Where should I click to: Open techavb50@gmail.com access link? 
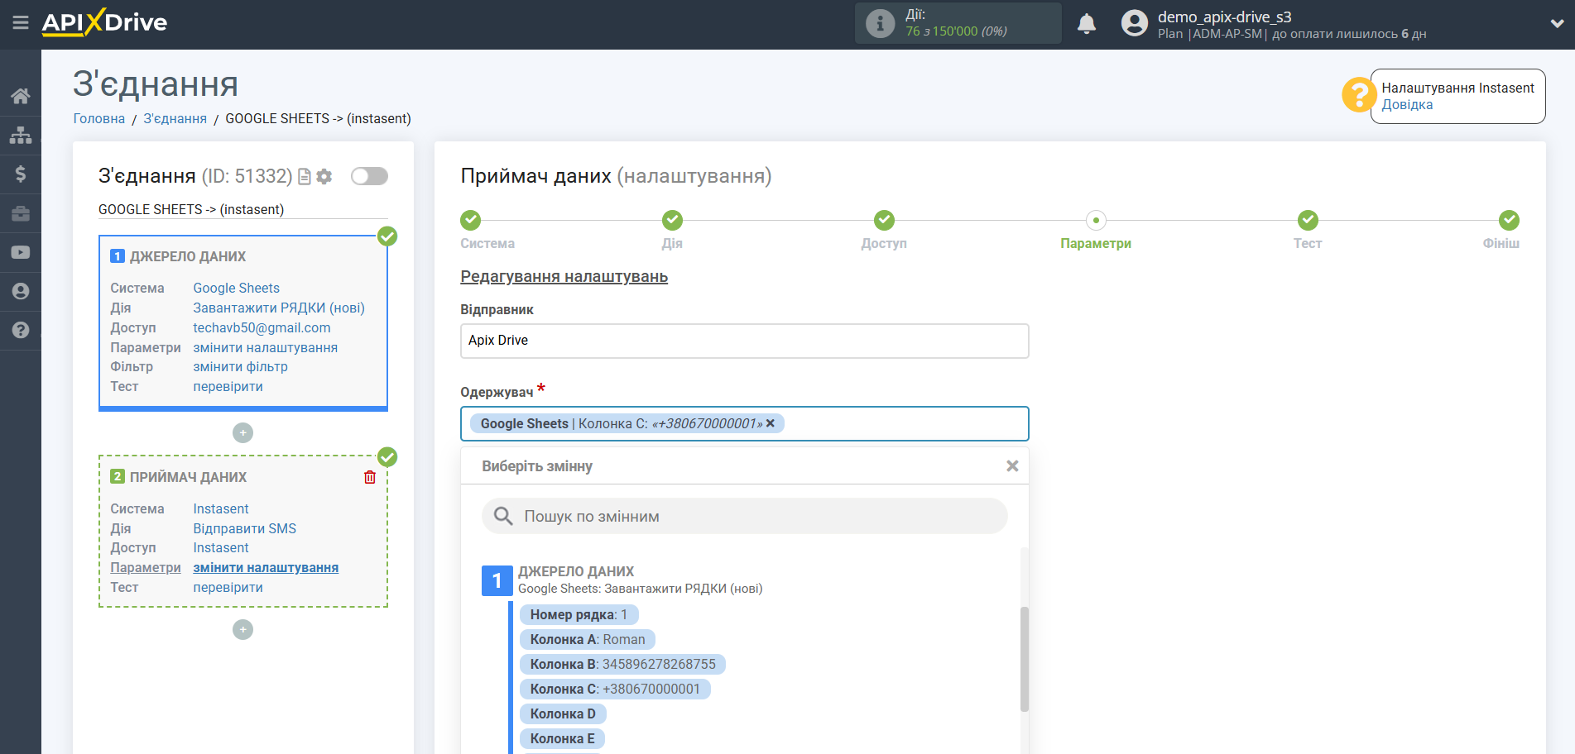[262, 327]
